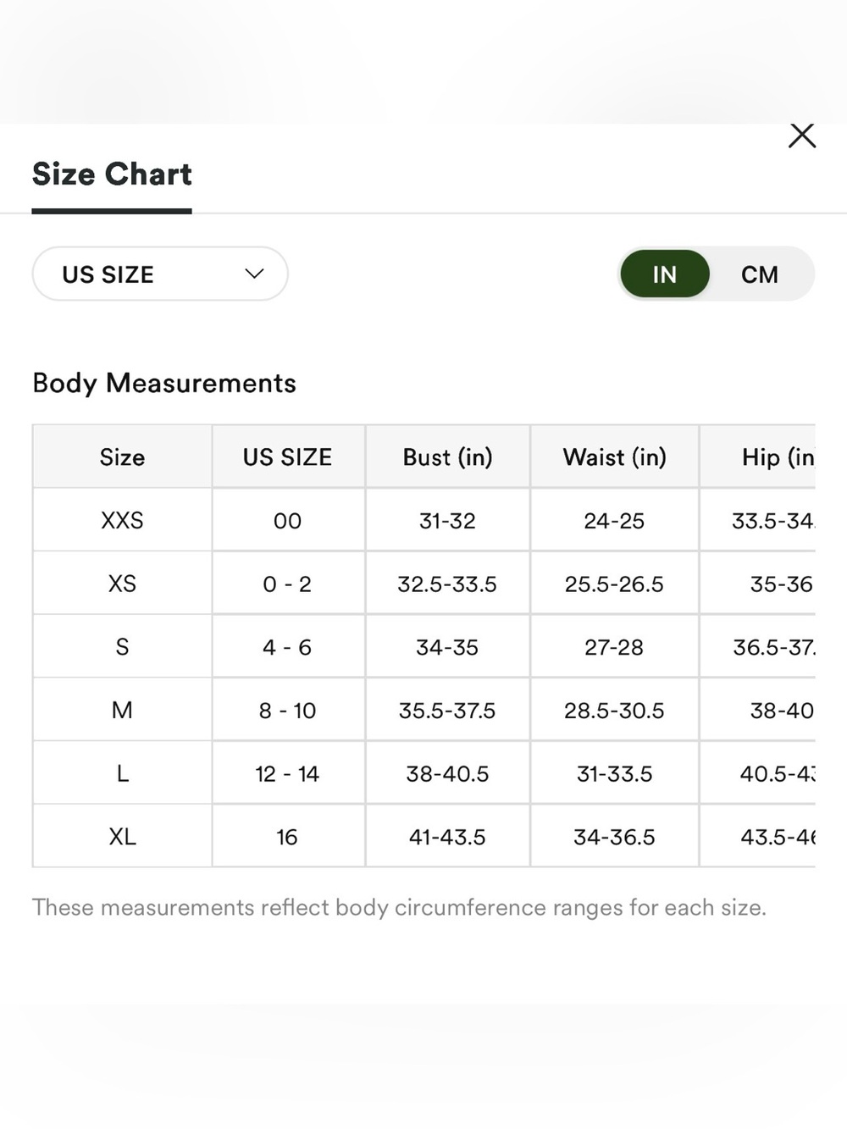Viewport: 847px width, 1129px height.
Task: Click the S size row label
Action: (x=122, y=646)
